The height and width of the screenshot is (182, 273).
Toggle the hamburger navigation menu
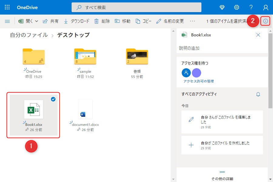tap(7, 21)
